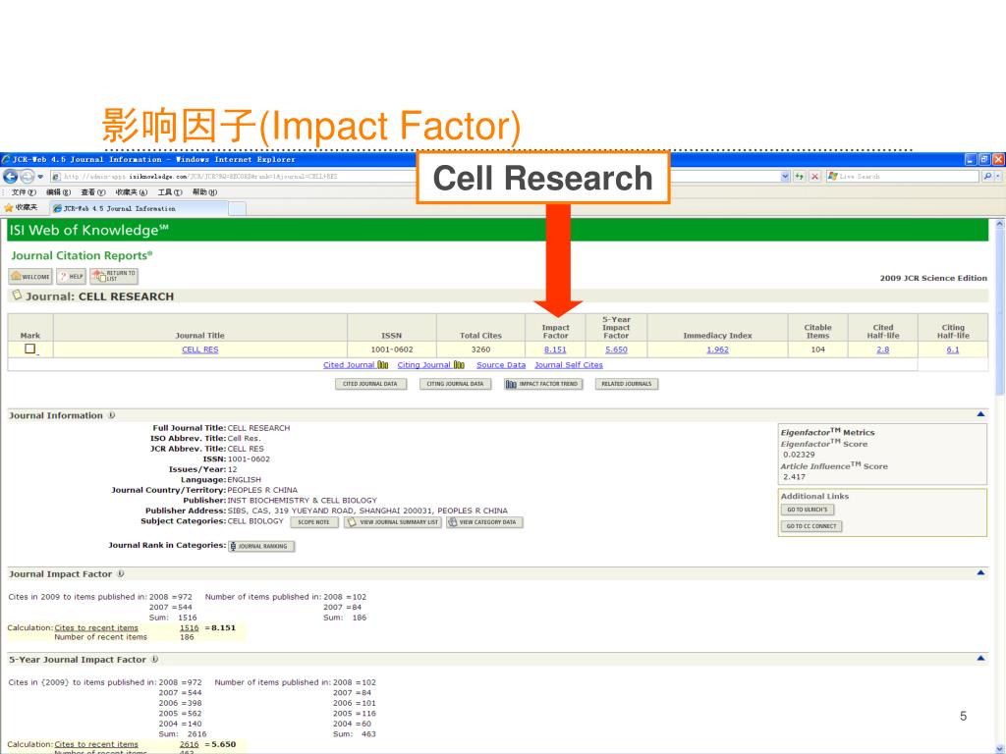The width and height of the screenshot is (1006, 754).
Task: Show info for the Journal Information heading
Action: [112, 415]
